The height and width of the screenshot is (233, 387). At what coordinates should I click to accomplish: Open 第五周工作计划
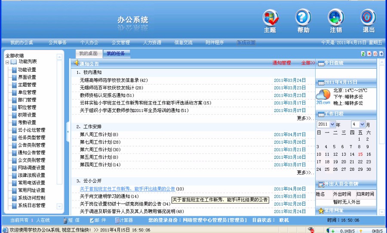pos(99,157)
